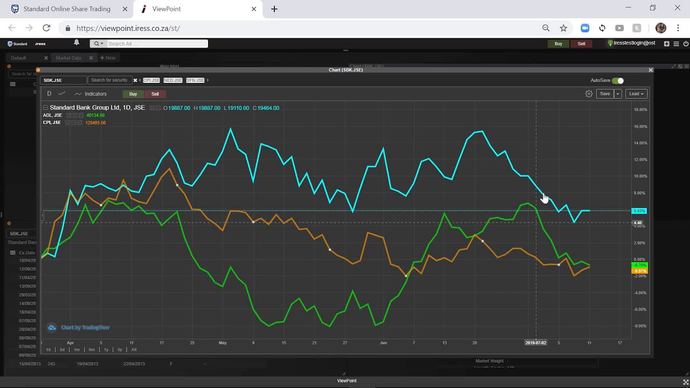Open the Indicators menu
This screenshot has width=690, height=388.
[x=91, y=94]
